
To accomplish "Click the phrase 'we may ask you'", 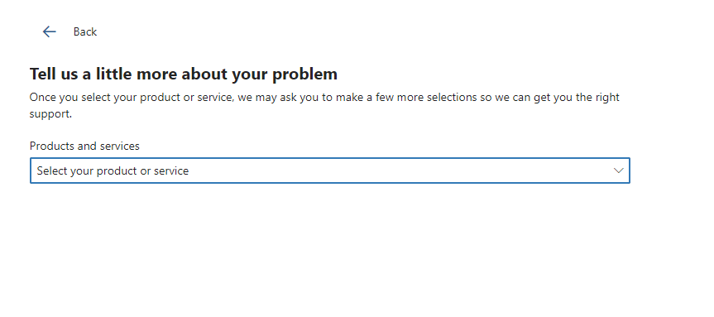I will (x=278, y=98).
